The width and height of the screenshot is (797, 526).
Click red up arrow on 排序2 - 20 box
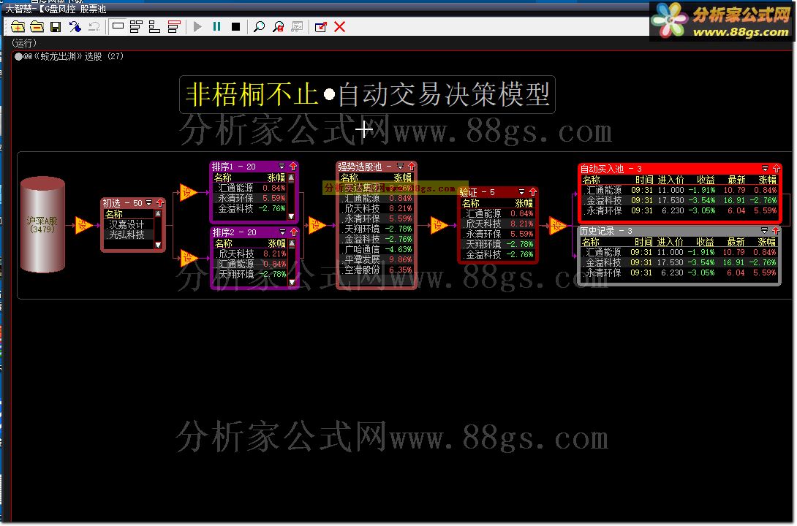click(294, 232)
